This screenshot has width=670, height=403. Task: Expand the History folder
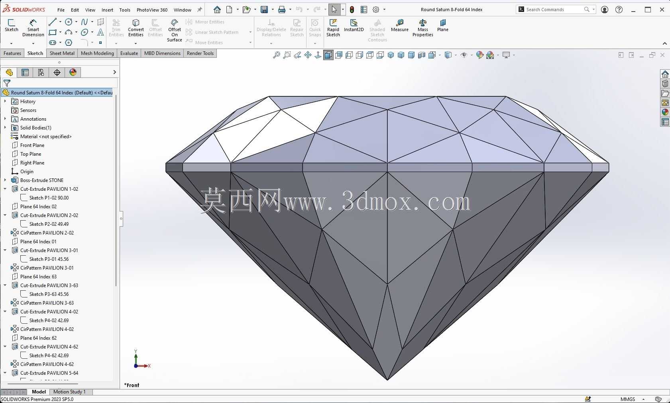[5, 102]
